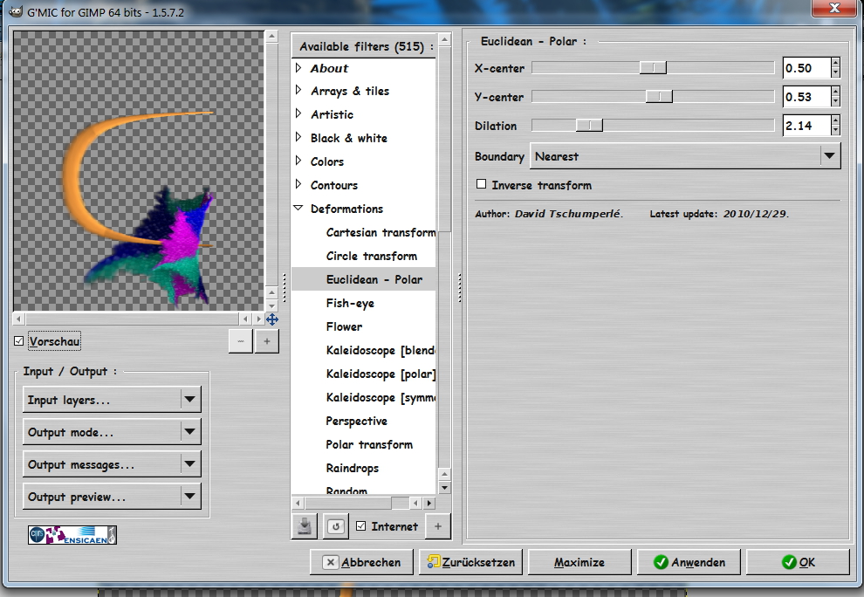Expand the About filter category

click(x=298, y=68)
